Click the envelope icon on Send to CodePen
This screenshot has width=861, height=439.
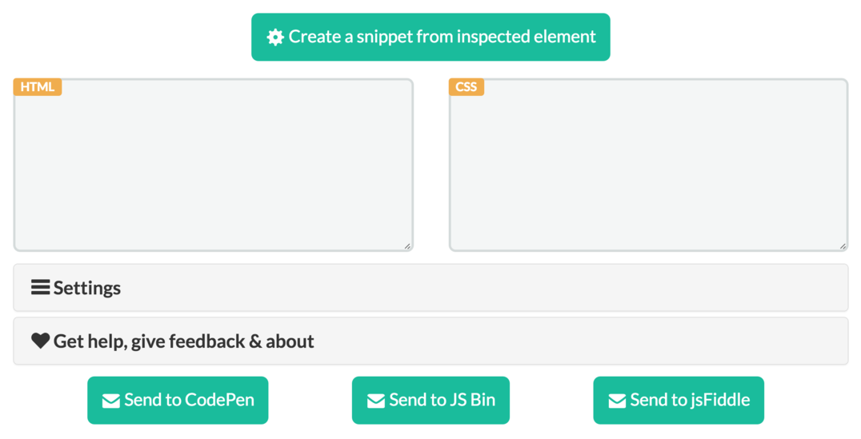coord(111,401)
